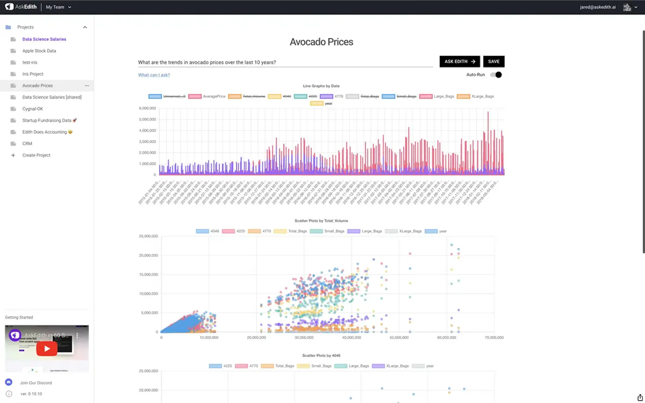Open the Apple Stock Data project
This screenshot has height=403, width=645.
coord(39,51)
